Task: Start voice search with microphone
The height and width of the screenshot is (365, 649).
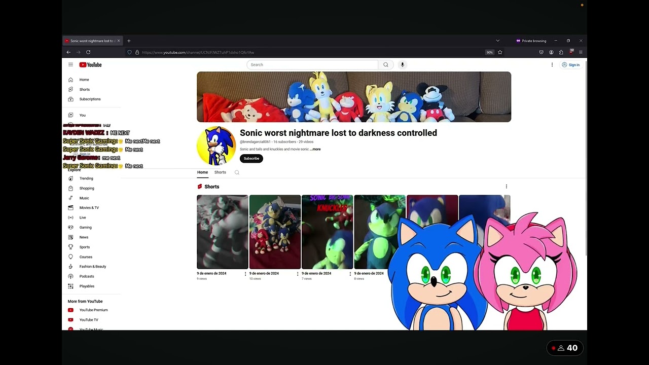Action: pyautogui.click(x=403, y=65)
